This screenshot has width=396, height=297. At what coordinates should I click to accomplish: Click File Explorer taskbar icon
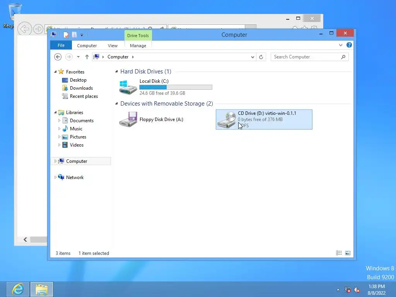[42, 289]
